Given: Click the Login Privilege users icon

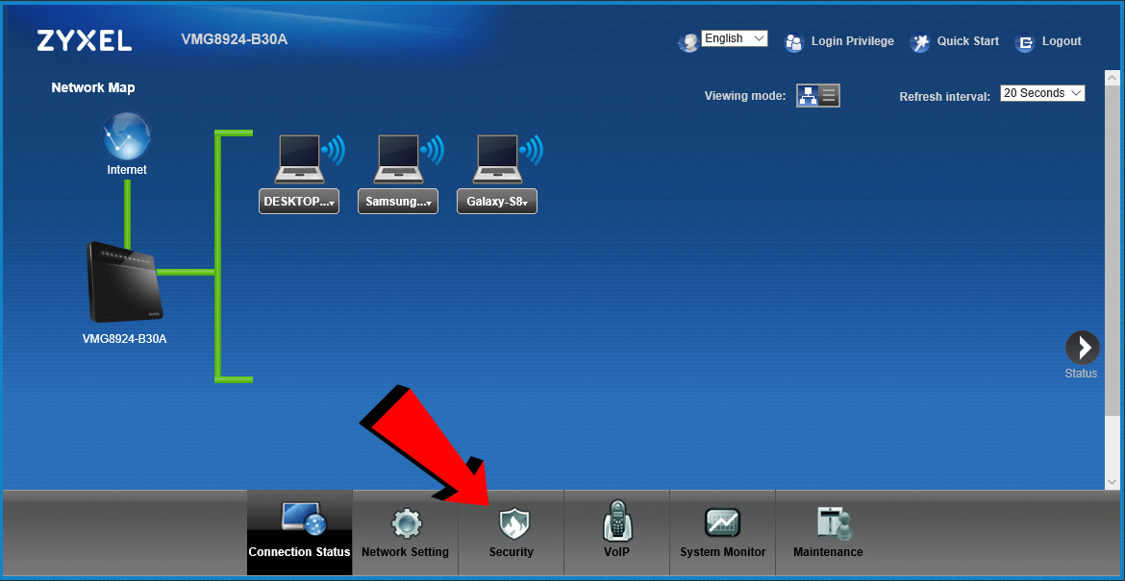Looking at the screenshot, I should pos(794,42).
